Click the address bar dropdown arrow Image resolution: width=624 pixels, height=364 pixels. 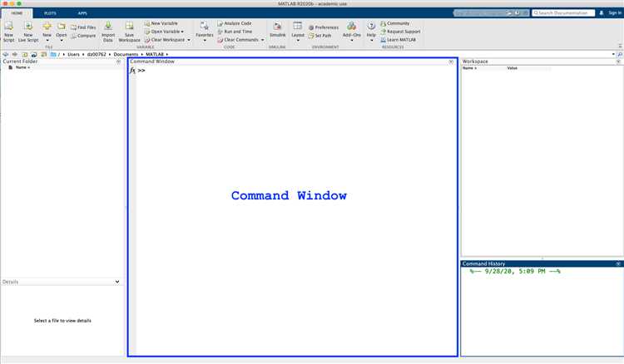click(x=613, y=54)
